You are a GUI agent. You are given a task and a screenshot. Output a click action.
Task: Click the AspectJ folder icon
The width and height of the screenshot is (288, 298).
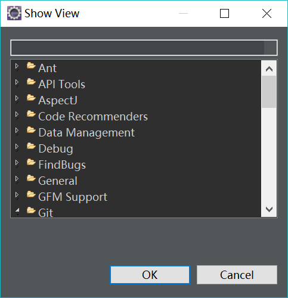(x=31, y=98)
